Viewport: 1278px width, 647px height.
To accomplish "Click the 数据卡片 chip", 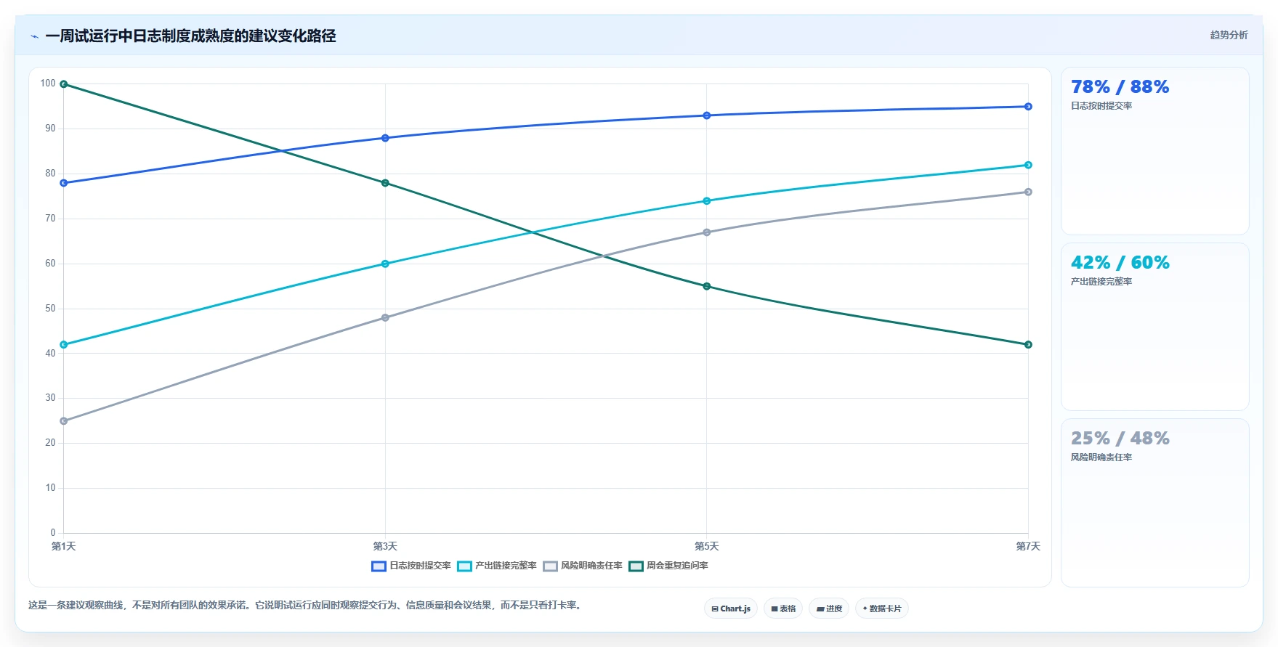I will (882, 609).
